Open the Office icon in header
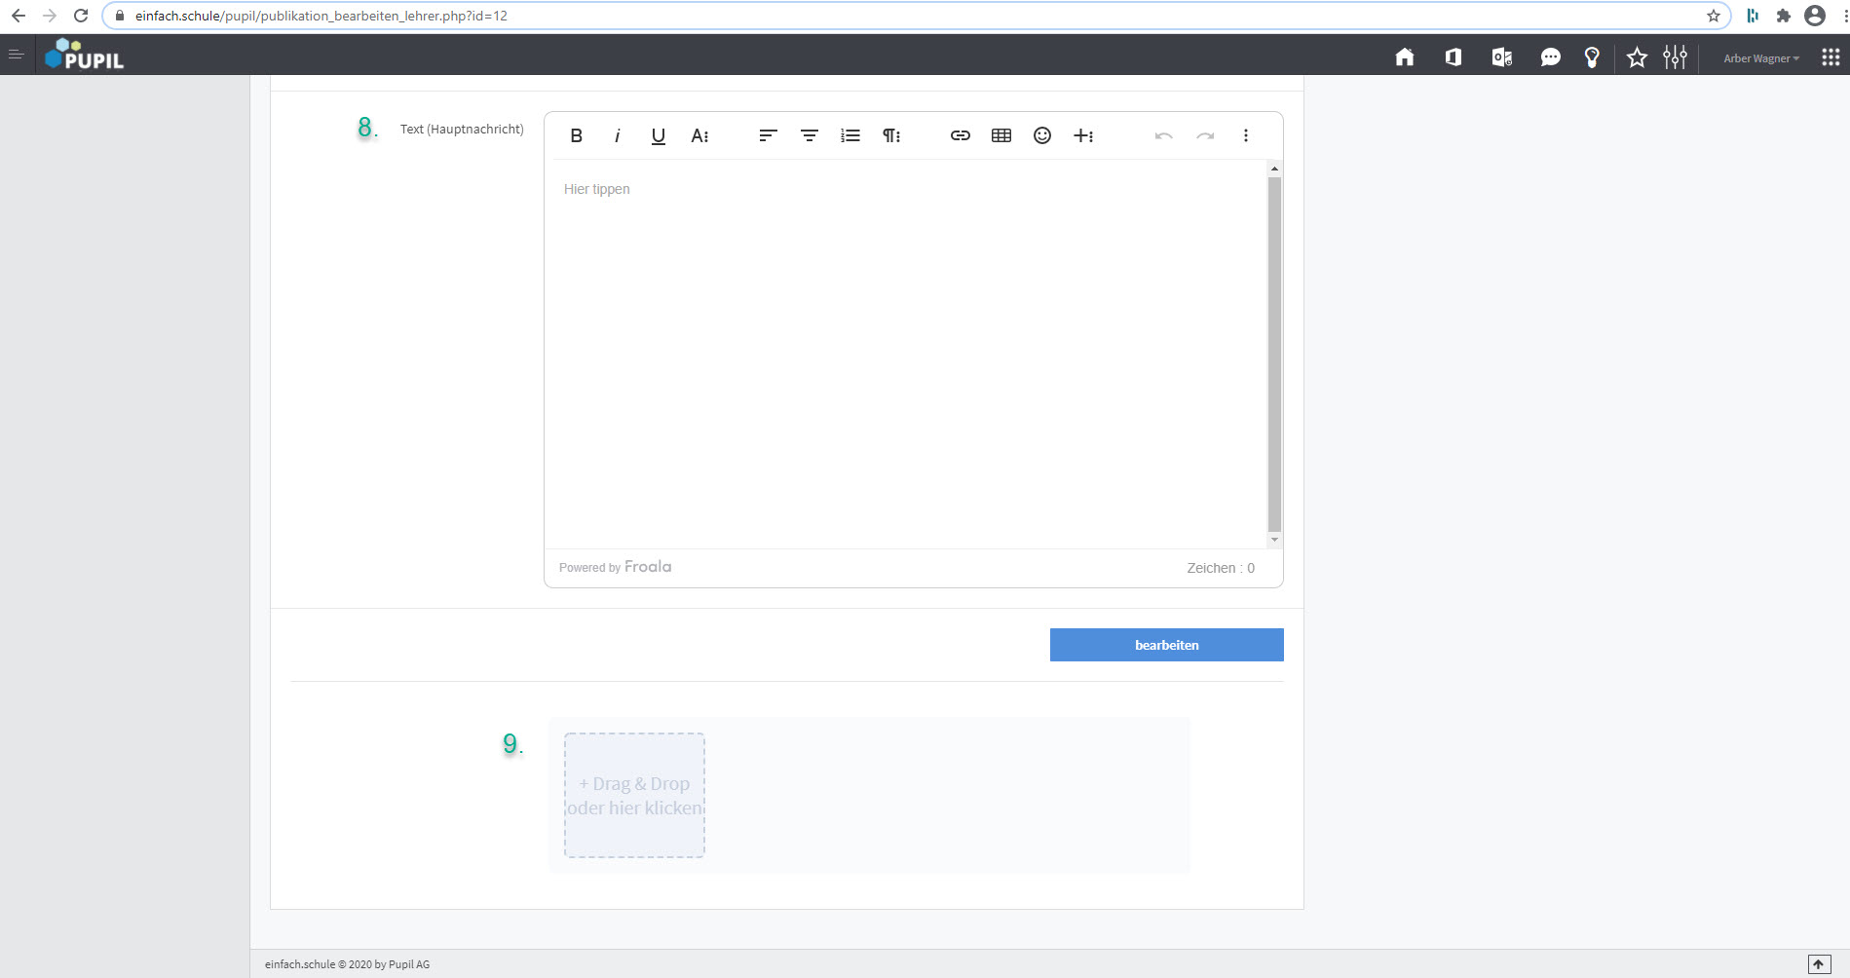1850x978 pixels. [x=1453, y=57]
